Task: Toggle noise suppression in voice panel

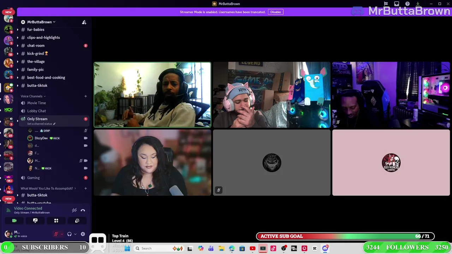Action: pos(74,210)
